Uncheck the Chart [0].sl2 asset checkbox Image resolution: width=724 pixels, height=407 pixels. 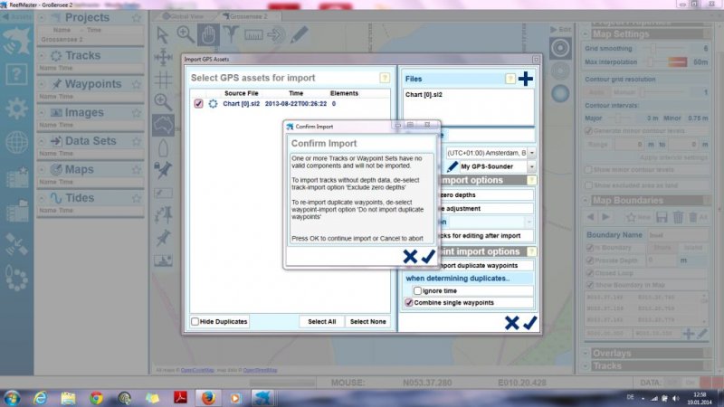click(x=199, y=104)
